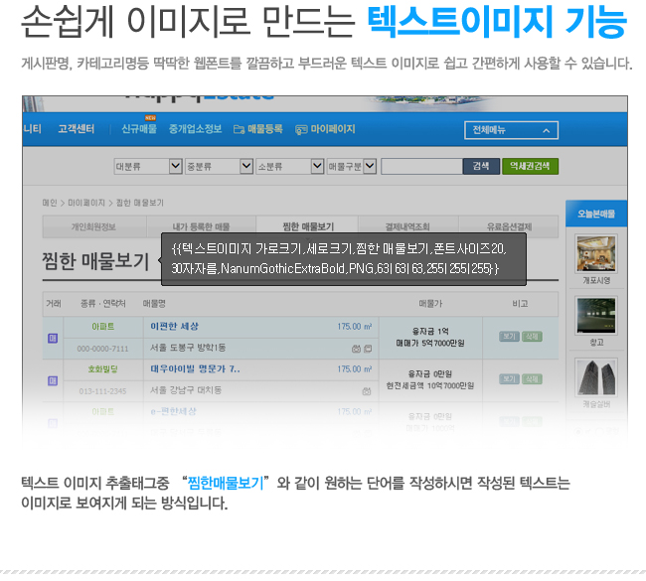Switch to the 유료옵션결제 tab
The height and width of the screenshot is (581, 646).
point(509,226)
